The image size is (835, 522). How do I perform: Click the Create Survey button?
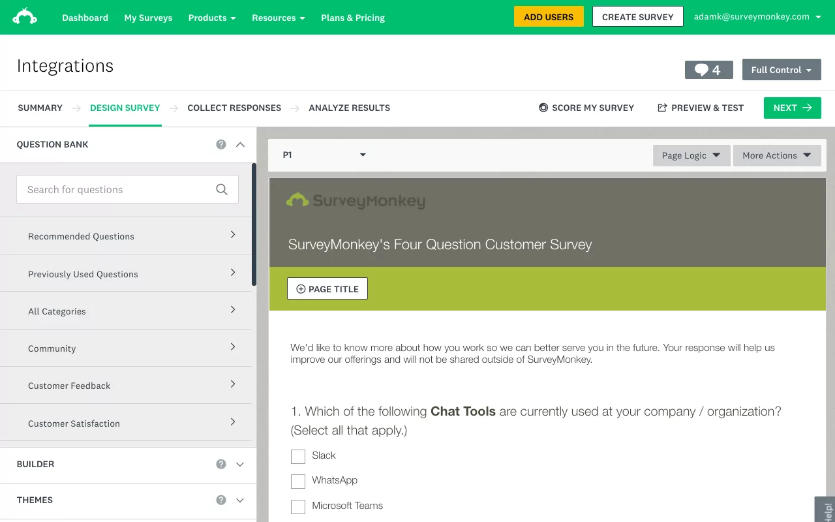[637, 17]
